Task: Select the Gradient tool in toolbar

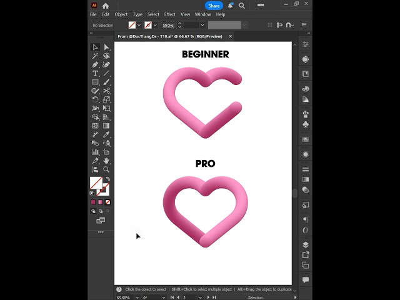Action: pos(106,126)
